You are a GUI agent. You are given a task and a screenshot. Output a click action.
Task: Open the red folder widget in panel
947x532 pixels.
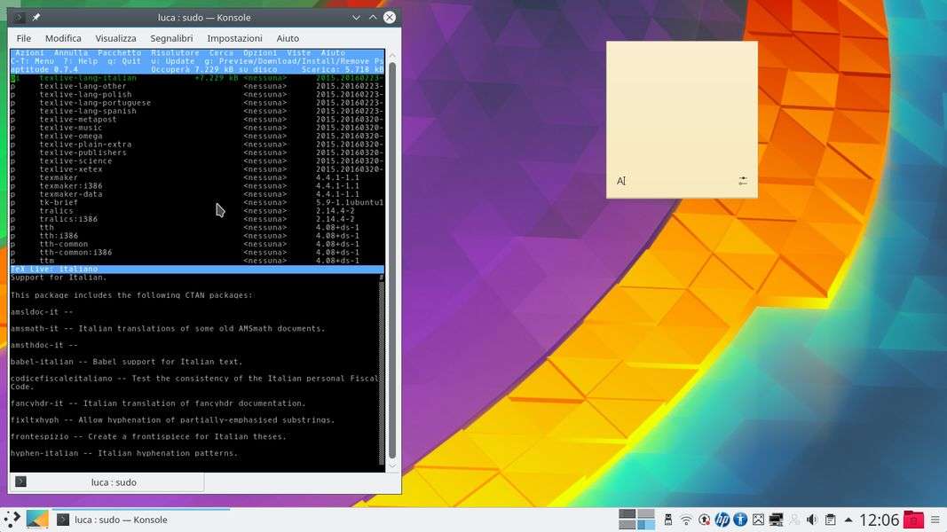coord(914,520)
